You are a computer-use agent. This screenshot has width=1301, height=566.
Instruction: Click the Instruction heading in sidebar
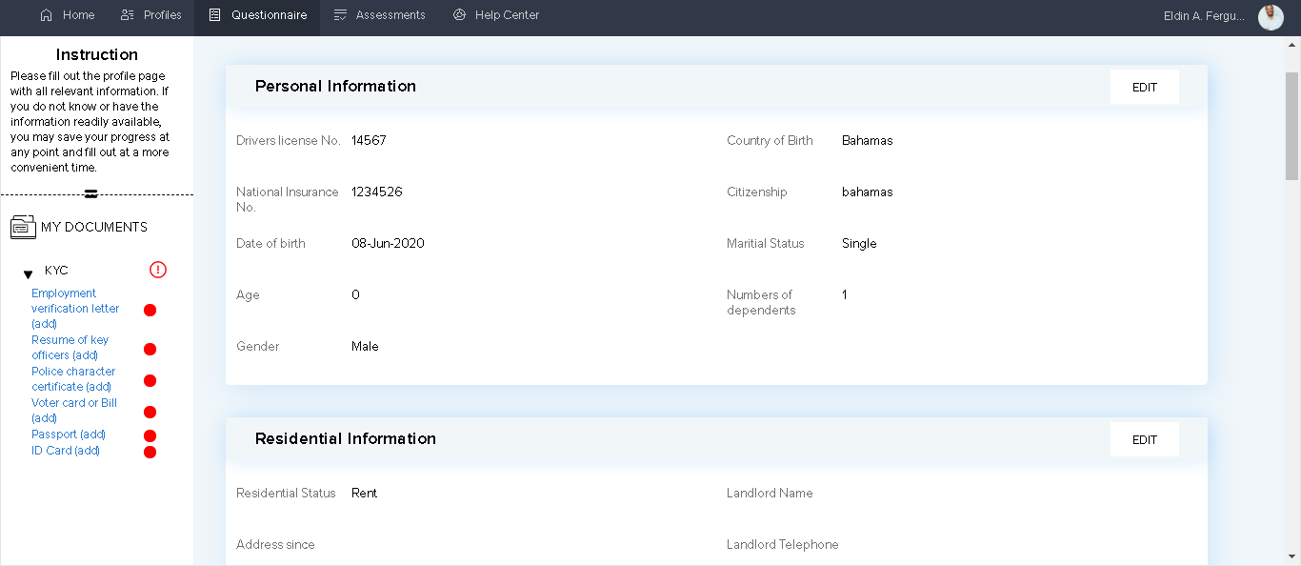click(97, 54)
